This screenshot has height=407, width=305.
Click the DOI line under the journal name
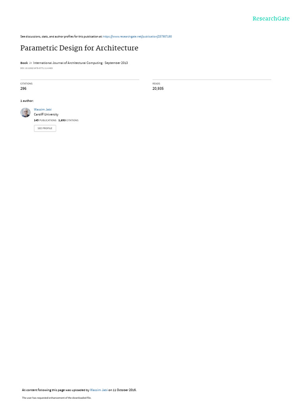[x=37, y=68]
